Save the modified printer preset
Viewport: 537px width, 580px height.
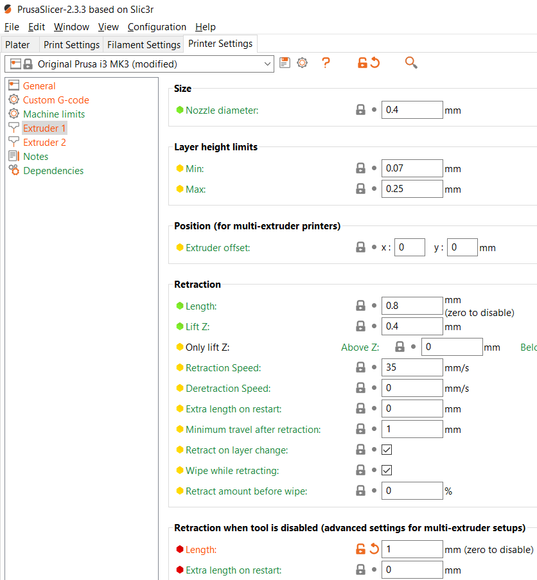coord(285,63)
